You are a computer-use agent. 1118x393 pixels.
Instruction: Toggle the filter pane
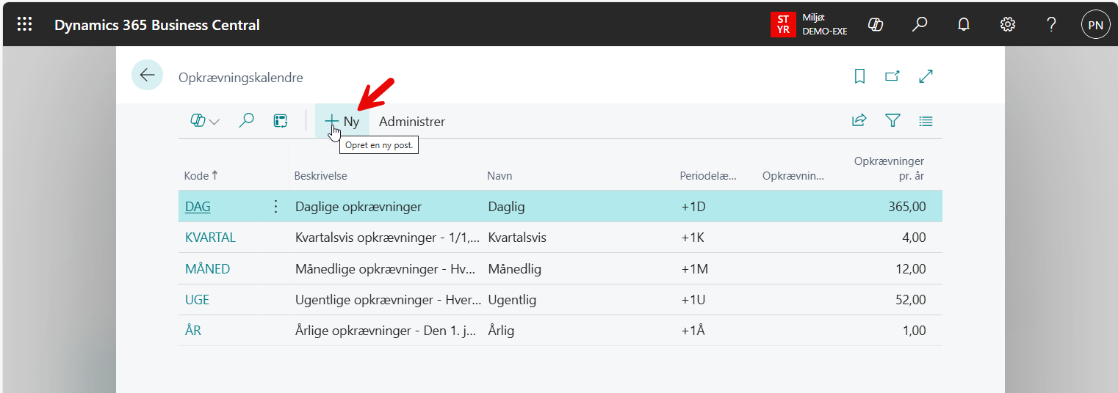click(x=892, y=121)
